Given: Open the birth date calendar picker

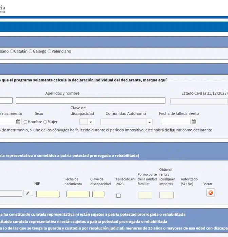Looking at the screenshot, I should (x=18, y=121).
